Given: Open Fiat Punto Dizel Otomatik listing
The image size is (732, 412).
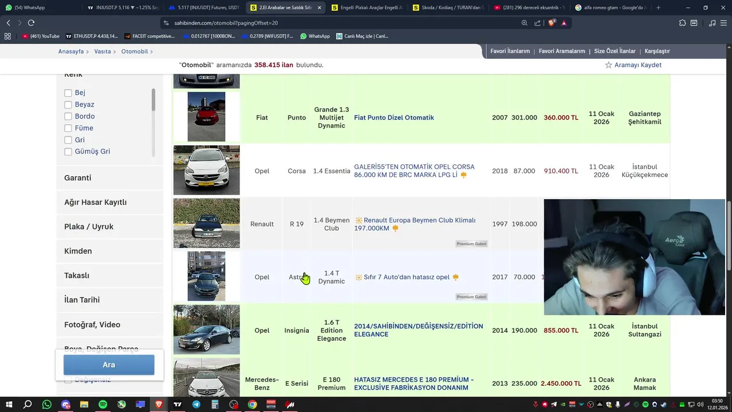Looking at the screenshot, I should point(394,118).
